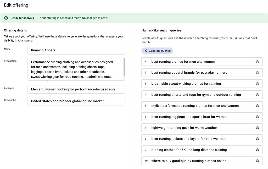Open help icon for query 1 best running clothes
This screenshot has height=169, width=268.
pyautogui.click(x=258, y=62)
